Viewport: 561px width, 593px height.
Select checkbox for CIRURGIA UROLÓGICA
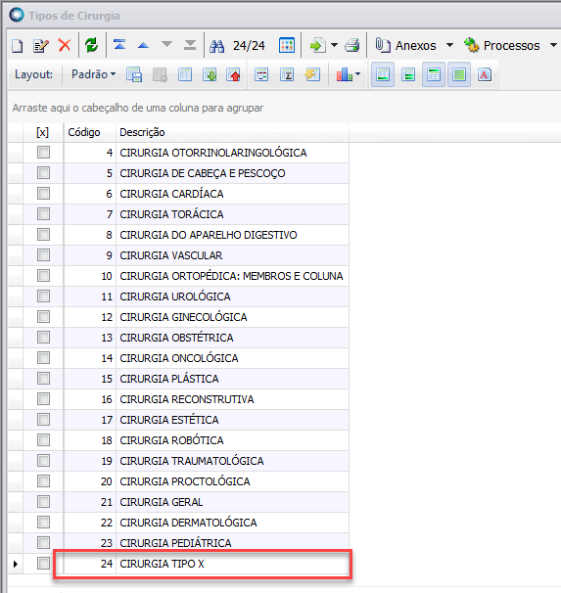coord(43,296)
